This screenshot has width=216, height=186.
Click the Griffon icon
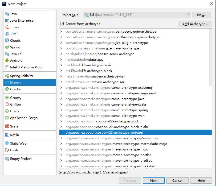tap(7, 104)
